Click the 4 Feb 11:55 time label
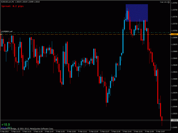 coord(60,132)
